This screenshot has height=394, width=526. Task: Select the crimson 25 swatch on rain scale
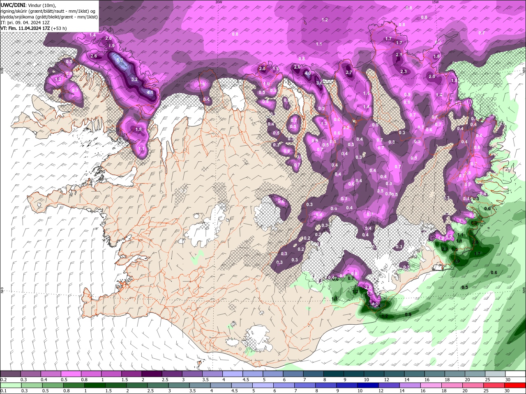[x=494, y=385]
